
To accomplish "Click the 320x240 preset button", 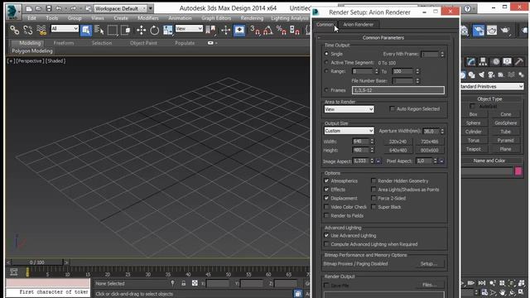I will [397, 142].
